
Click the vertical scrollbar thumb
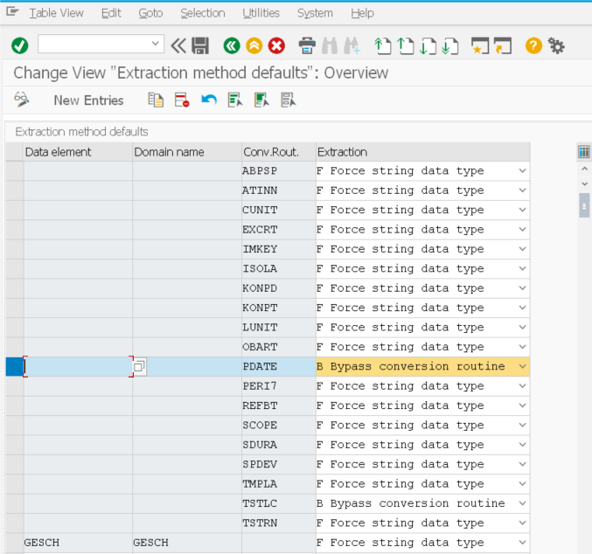(x=584, y=205)
